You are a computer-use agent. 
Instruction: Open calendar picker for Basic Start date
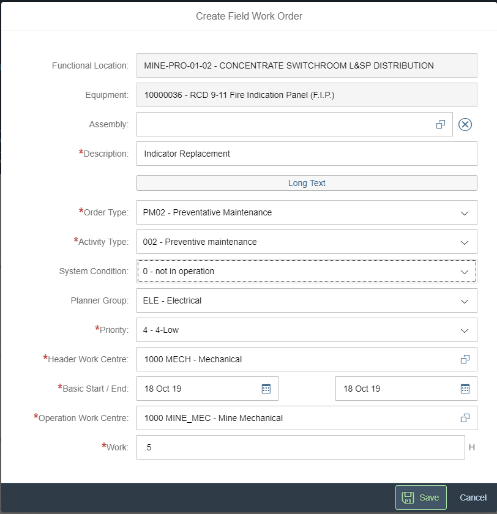coord(266,389)
